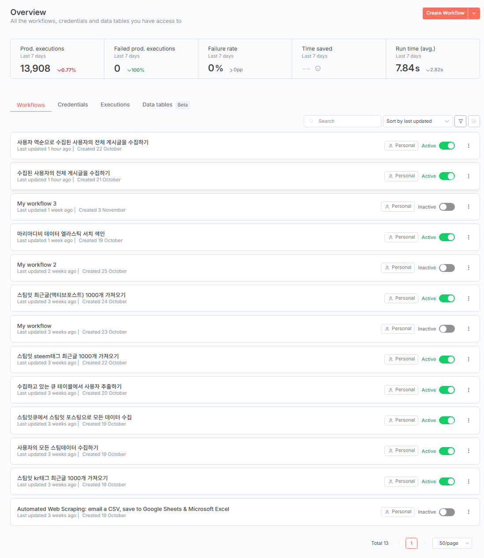Toggle 수집하고 있는 큐 테이블에서 사용자 추출하기 switch
The image size is (484, 558).
pyautogui.click(x=447, y=390)
